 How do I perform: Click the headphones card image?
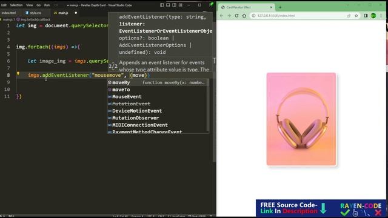(x=301, y=119)
